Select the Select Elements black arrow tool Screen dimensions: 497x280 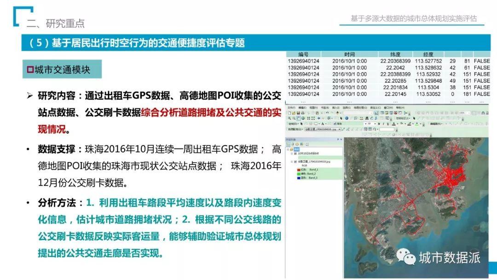pos(341,118)
